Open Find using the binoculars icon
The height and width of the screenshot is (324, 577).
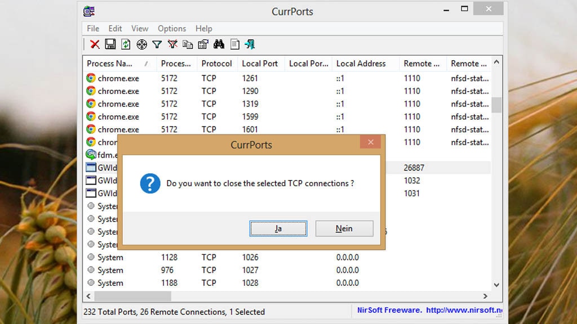pos(219,44)
